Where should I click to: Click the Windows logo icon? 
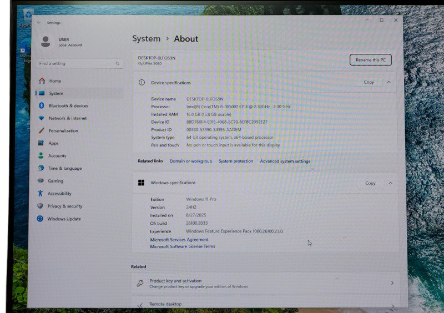[141, 183]
